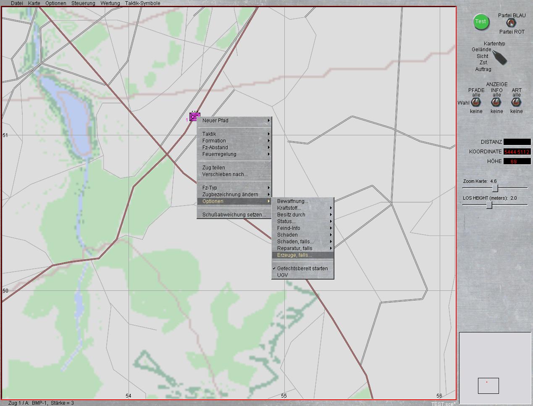The width and height of the screenshot is (533, 406).
Task: Click the LOS HEIGHT slider handle
Action: click(x=489, y=205)
